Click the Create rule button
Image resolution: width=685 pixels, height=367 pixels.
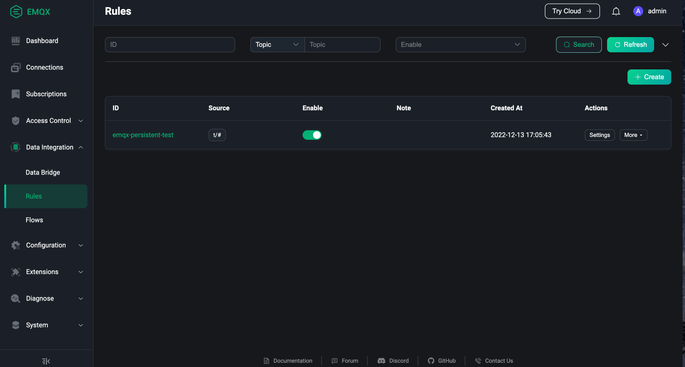tap(649, 77)
